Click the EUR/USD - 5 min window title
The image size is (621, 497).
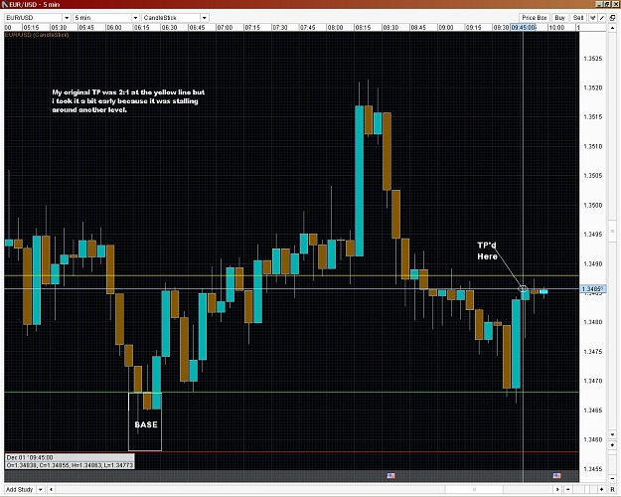pyautogui.click(x=34, y=5)
